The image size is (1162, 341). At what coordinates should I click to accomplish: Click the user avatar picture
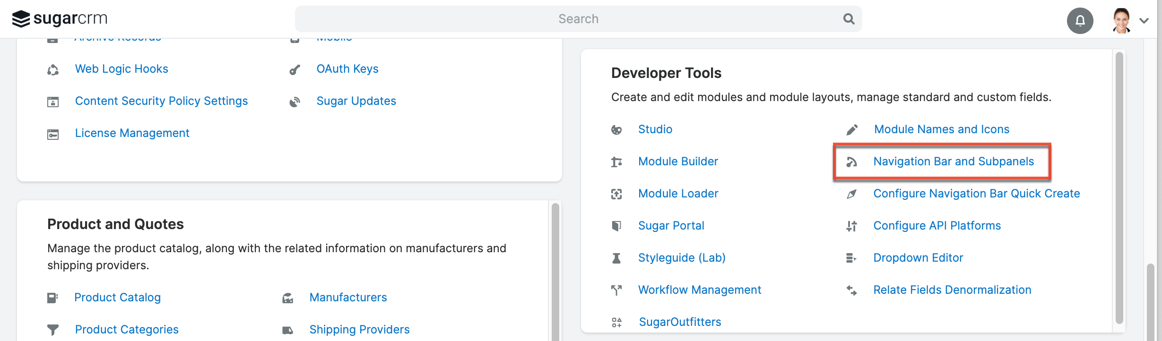pos(1122,21)
